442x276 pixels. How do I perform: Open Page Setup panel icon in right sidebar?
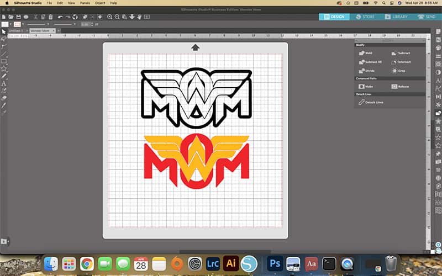(x=438, y=32)
